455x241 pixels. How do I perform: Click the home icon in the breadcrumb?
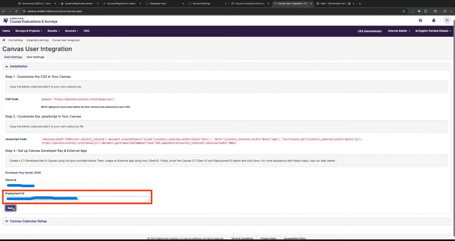pos(4,40)
